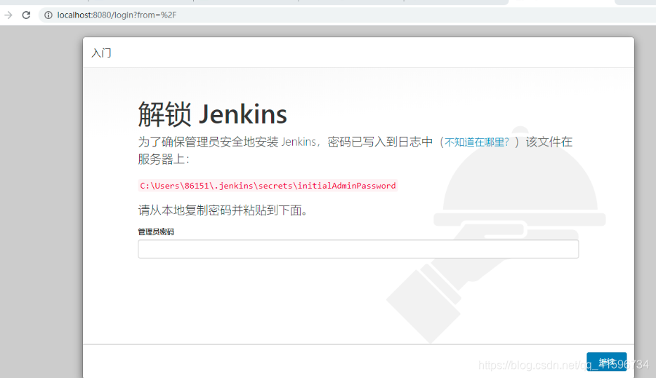Click the '请从本地复制密码并粘贴到下面。' instruction text
The width and height of the screenshot is (656, 378).
223,210
